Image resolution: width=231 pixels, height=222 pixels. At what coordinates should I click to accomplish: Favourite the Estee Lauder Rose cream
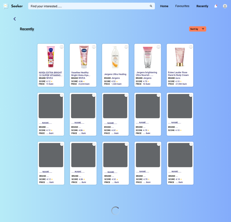[191, 46]
